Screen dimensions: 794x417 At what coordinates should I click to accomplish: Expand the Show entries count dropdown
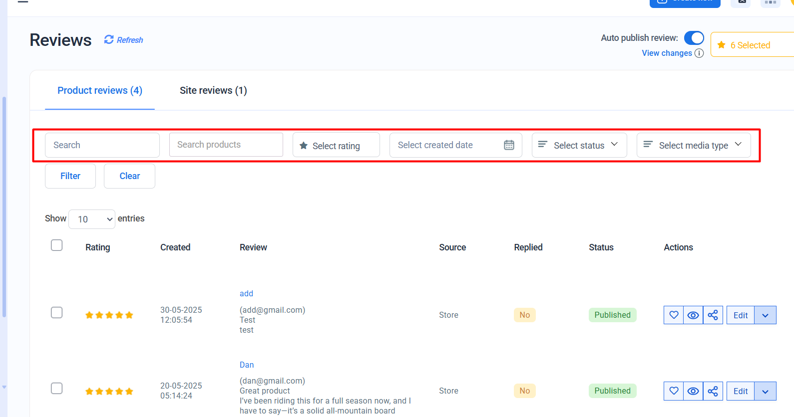point(92,219)
